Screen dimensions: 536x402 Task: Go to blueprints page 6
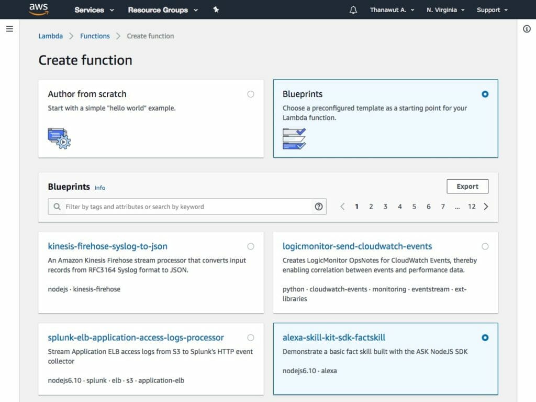tap(428, 207)
